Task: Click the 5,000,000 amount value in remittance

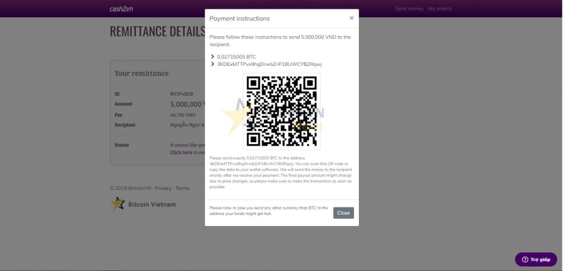Action: coord(187,104)
